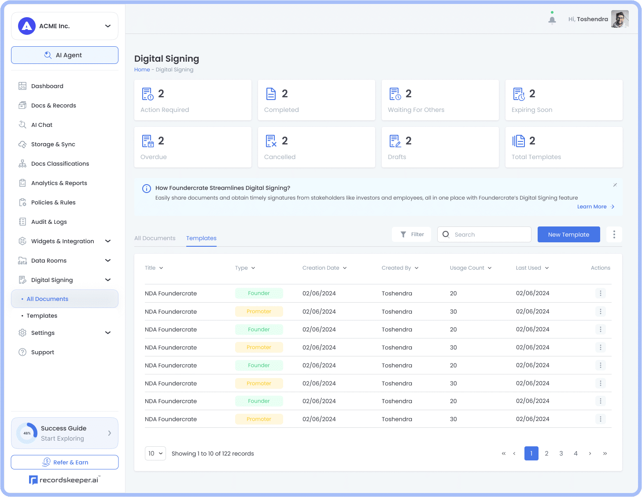Follow the Learn More link
The width and height of the screenshot is (642, 497).
tap(596, 207)
